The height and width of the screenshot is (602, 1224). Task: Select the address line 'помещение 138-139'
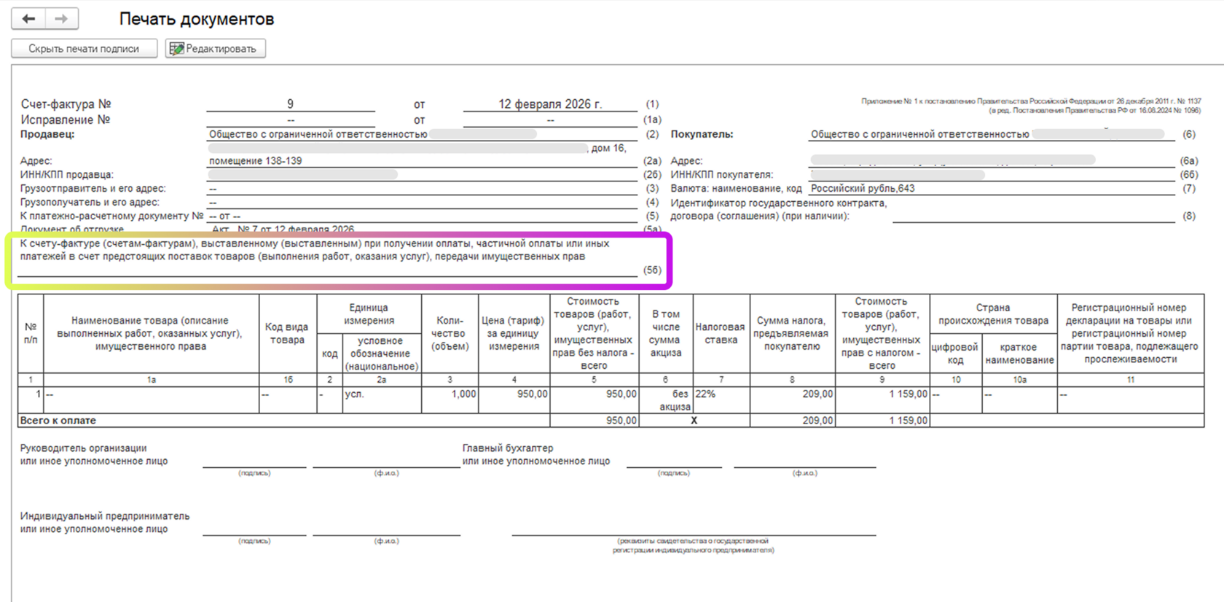(x=256, y=160)
